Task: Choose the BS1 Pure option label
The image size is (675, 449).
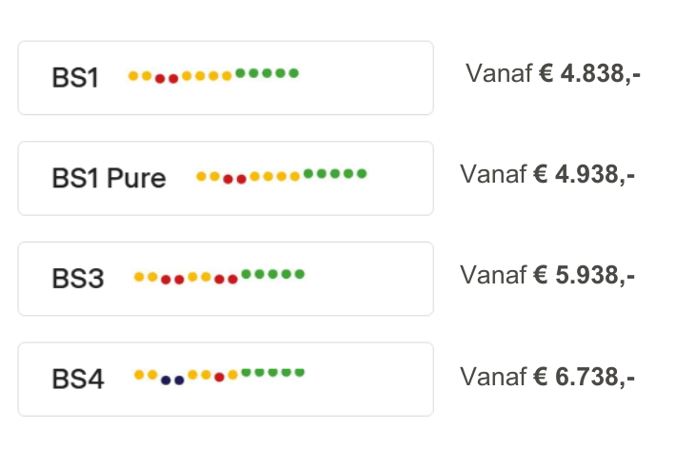Action: (109, 178)
